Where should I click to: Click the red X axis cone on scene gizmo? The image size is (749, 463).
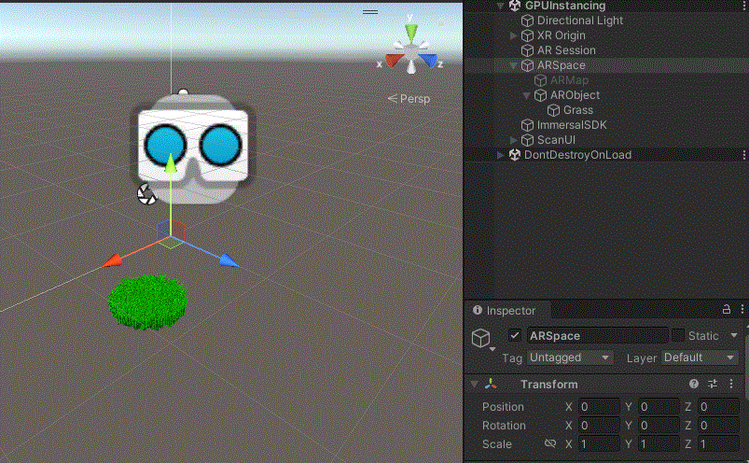point(395,60)
